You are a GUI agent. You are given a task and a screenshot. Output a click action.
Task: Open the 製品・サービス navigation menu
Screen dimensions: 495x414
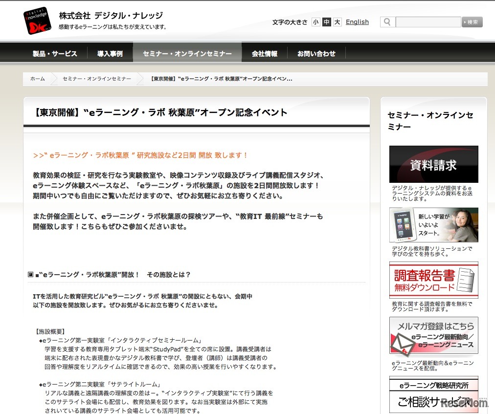55,54
